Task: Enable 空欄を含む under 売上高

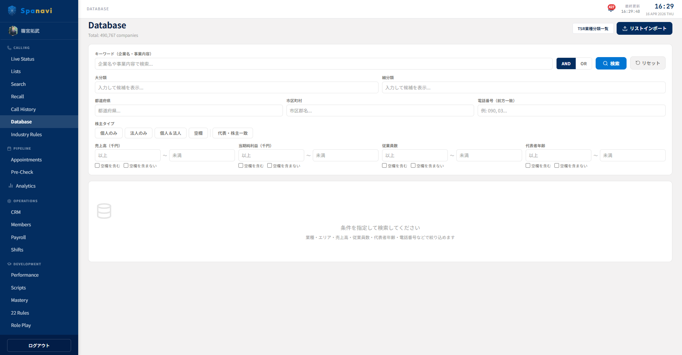Action: click(97, 165)
